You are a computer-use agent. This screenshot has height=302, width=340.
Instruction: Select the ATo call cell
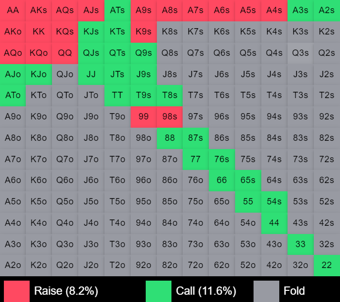13,95
